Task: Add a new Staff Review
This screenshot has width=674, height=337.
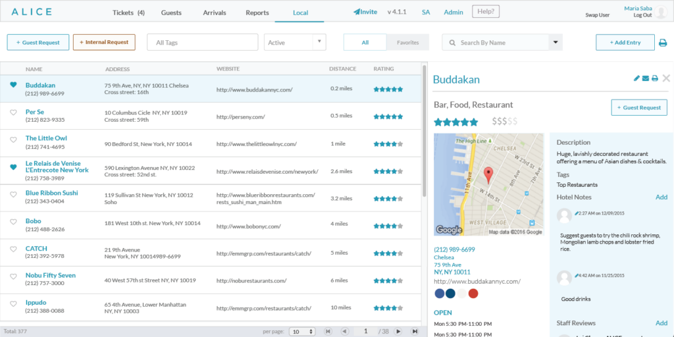Action: coord(661,323)
